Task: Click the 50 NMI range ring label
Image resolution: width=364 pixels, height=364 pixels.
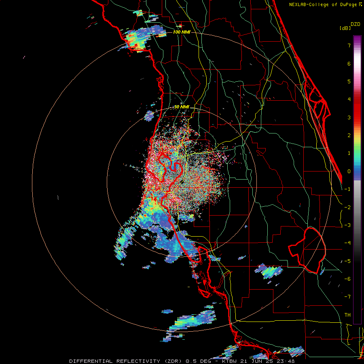Action: 182,107
